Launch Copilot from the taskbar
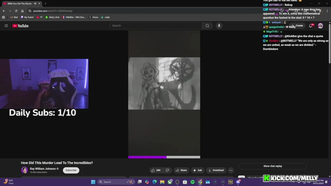This screenshot has width=331, height=186. [x=147, y=182]
